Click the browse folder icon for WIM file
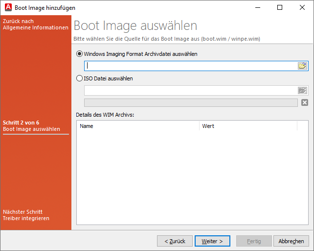This screenshot has height=251, width=314. tap(302, 66)
